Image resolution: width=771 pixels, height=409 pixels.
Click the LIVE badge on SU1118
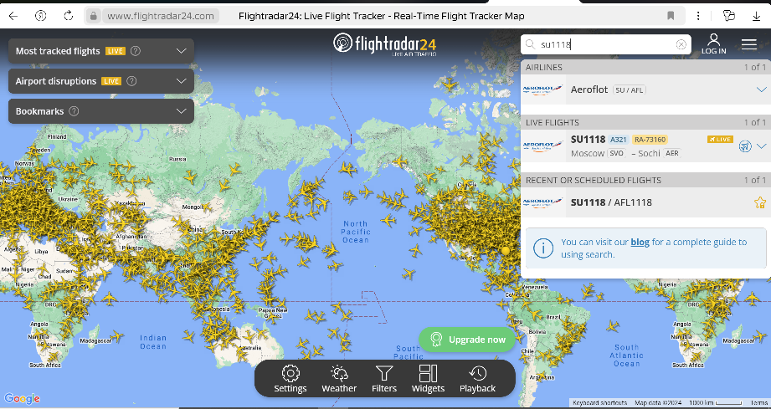tap(721, 140)
